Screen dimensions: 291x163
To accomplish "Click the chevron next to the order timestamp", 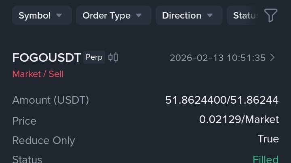I will [x=272, y=58].
